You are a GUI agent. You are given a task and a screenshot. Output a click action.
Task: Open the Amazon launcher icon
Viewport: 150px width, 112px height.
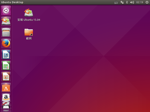[6, 97]
